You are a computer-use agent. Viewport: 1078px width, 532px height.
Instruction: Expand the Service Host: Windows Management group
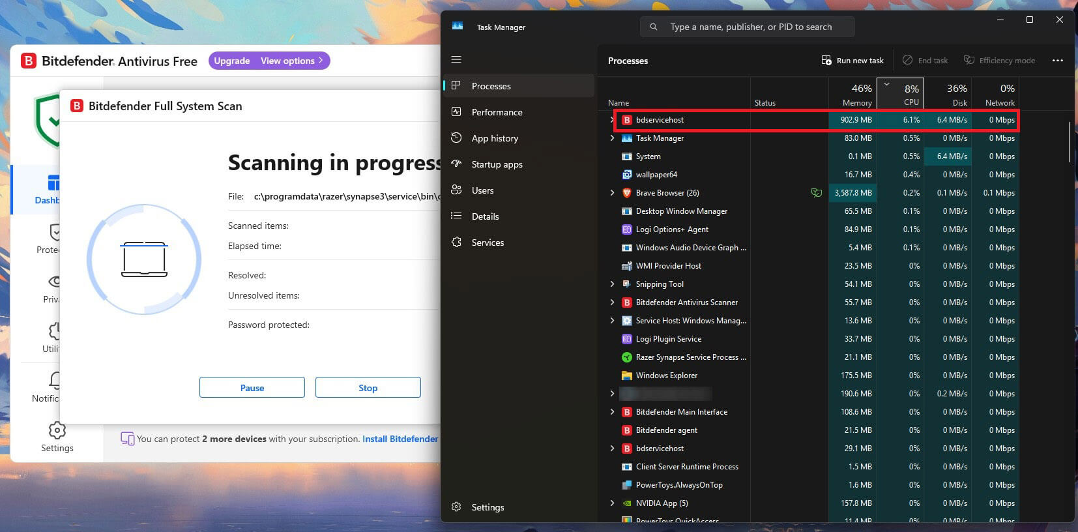coord(612,321)
